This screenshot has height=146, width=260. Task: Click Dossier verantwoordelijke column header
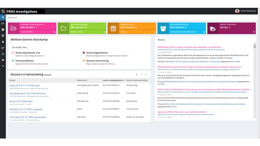[137, 80]
